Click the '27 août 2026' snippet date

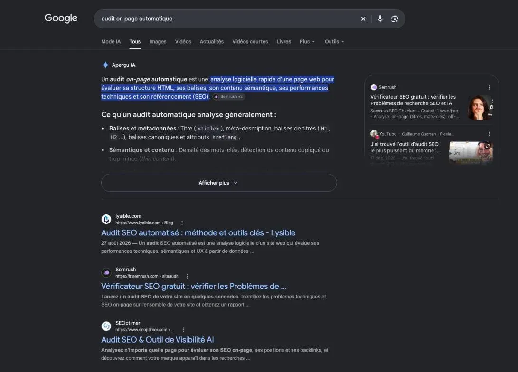point(116,243)
